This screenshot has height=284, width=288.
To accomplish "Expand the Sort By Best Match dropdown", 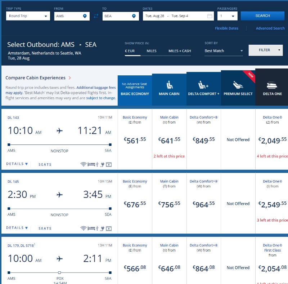I will 224,51.
